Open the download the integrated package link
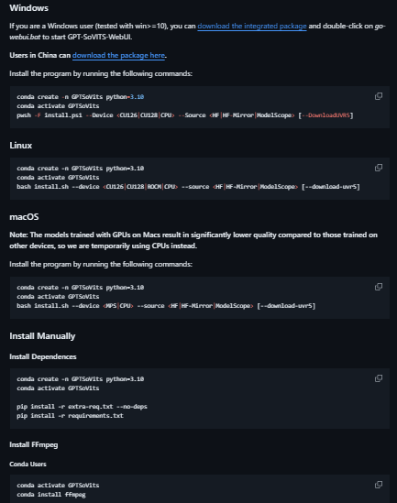The width and height of the screenshot is (397, 503). tap(252, 26)
